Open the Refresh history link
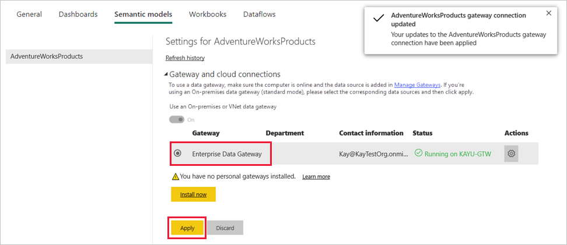Image resolution: width=567 pixels, height=245 pixels. click(185, 58)
